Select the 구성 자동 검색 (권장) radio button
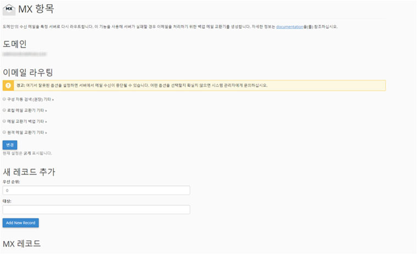The height and width of the screenshot is (254, 417). click(4, 99)
